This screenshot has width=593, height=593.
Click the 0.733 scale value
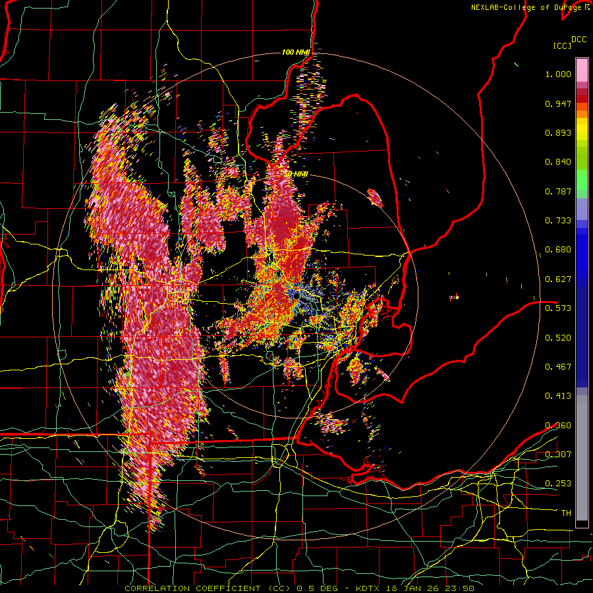click(558, 221)
